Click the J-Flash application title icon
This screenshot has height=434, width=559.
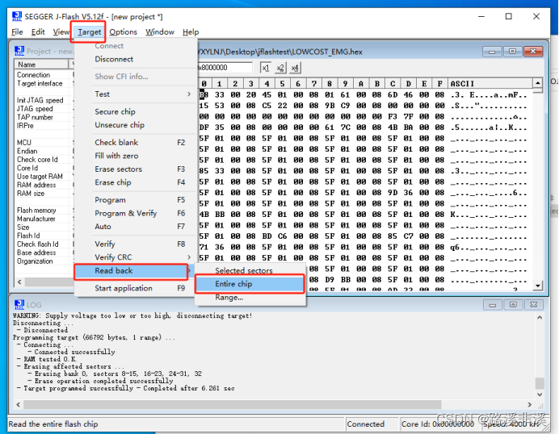[x=17, y=16]
